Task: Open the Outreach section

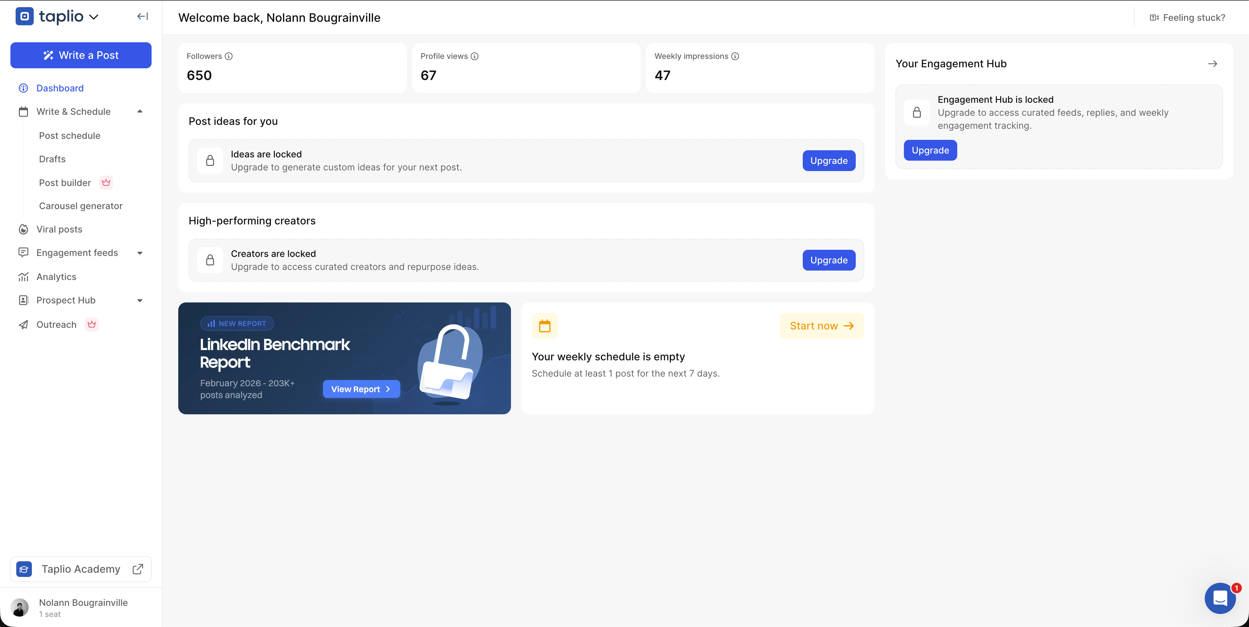Action: (x=57, y=325)
